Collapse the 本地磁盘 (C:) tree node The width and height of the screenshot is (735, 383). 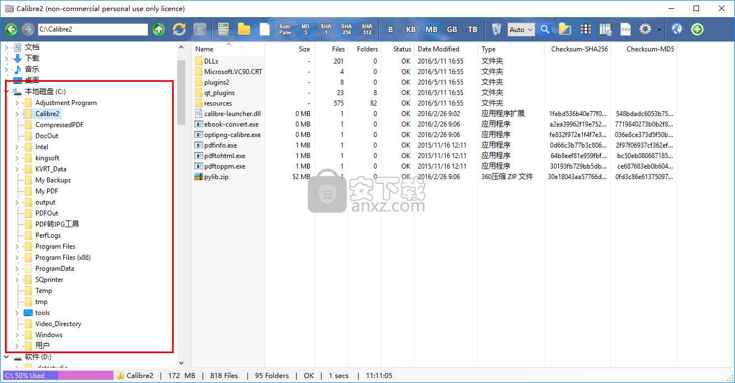point(7,92)
